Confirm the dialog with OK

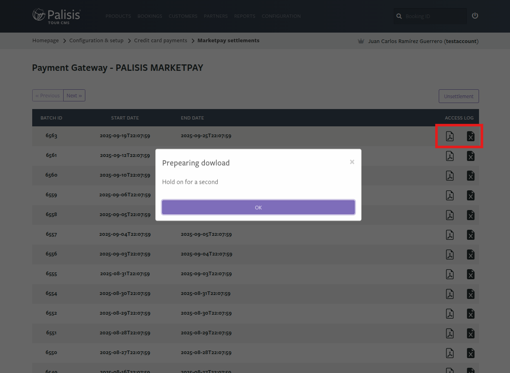tap(258, 207)
